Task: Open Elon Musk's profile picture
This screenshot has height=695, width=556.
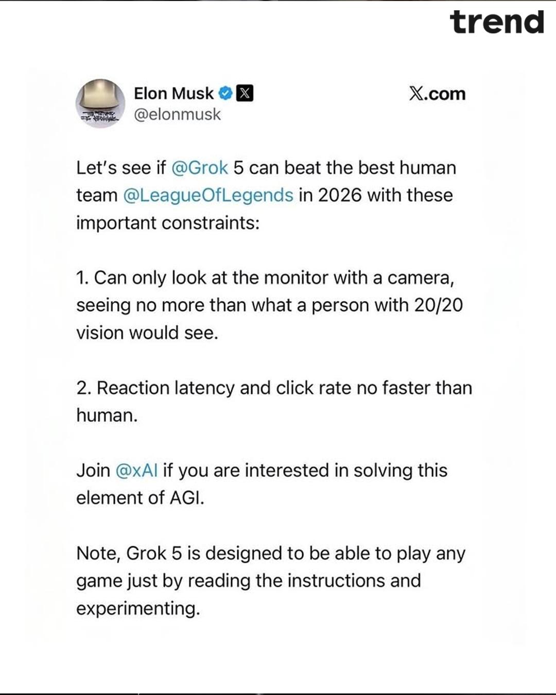Action: tap(100, 103)
